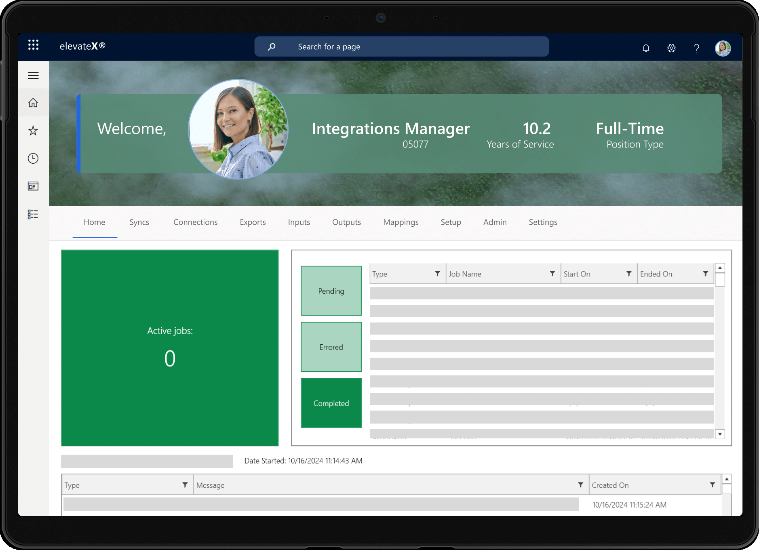Screen dimensions: 759x550
Task: Filter the Job Name column
Action: point(552,274)
